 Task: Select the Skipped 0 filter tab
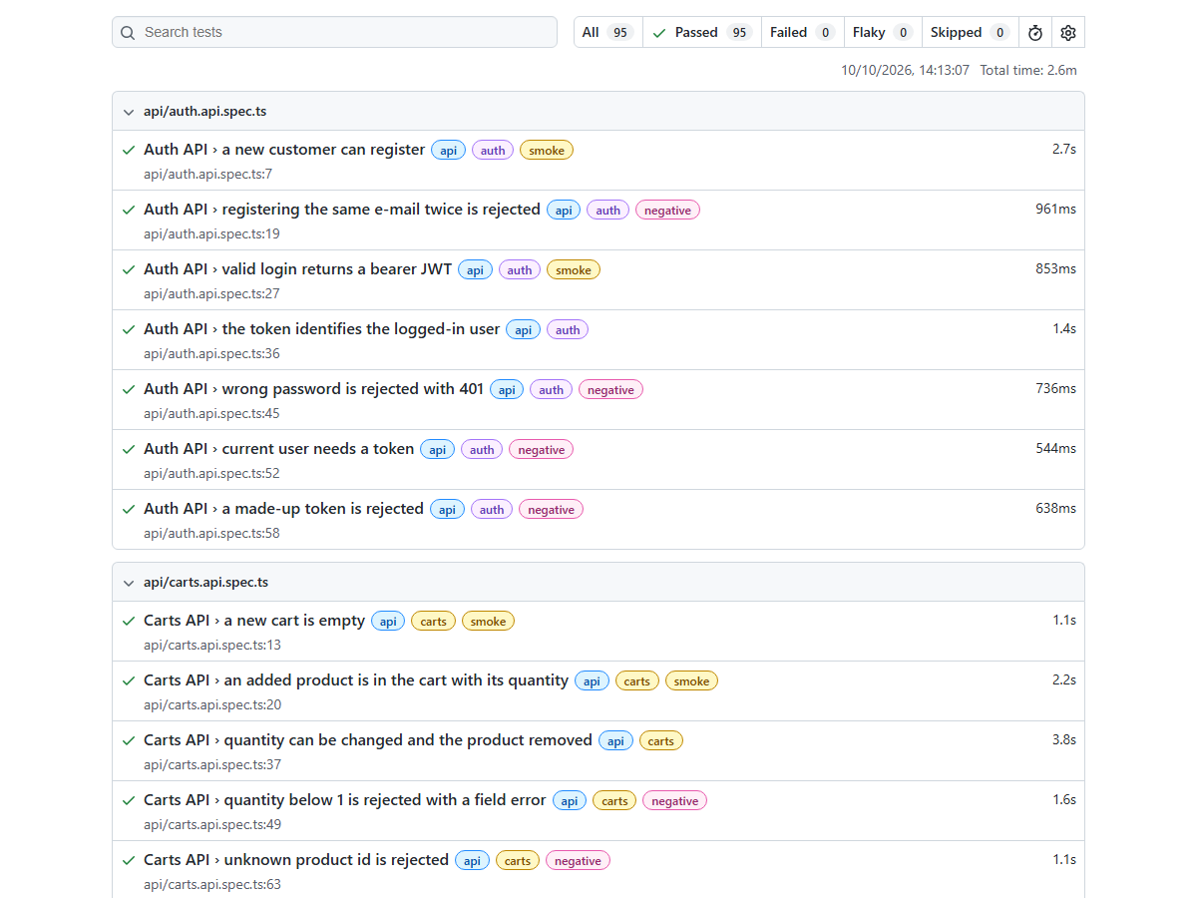tap(971, 32)
